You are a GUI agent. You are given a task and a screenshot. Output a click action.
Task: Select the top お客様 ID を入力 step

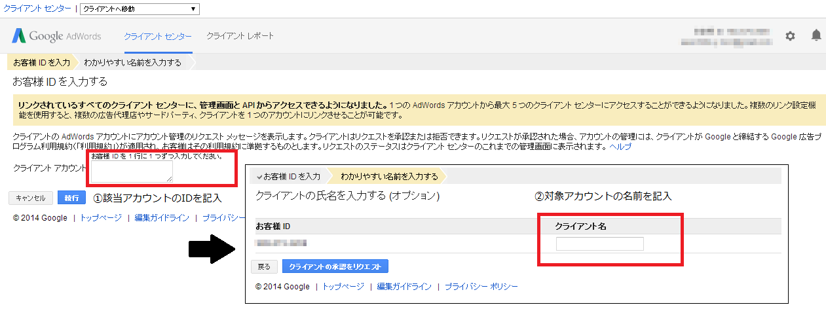41,62
